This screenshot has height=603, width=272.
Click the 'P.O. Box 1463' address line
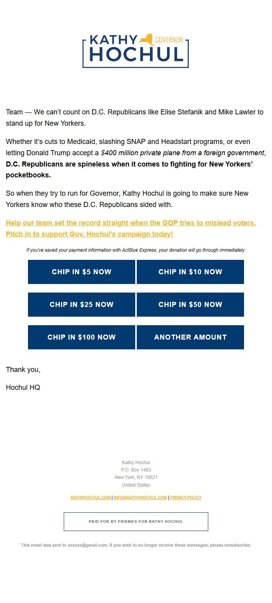coord(136,470)
